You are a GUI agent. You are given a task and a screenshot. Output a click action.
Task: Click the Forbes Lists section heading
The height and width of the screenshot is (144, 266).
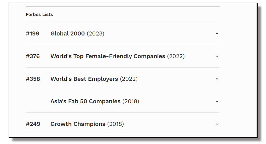[39, 15]
